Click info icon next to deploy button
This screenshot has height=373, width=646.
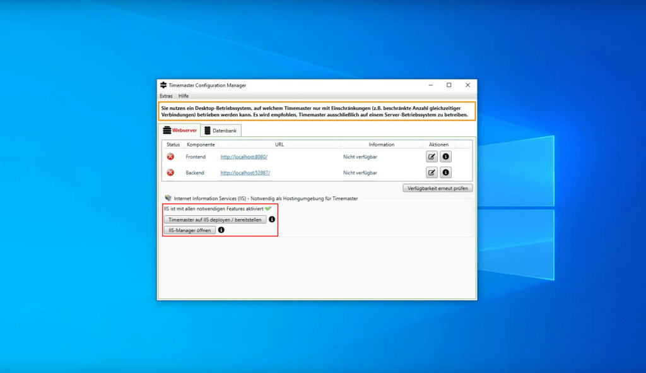click(x=272, y=220)
